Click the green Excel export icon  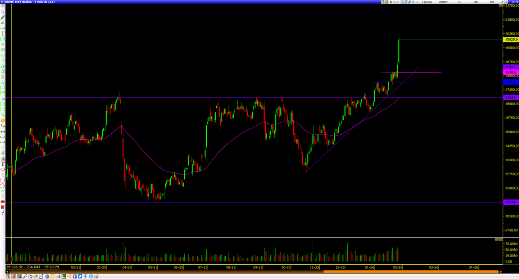coord(64,276)
